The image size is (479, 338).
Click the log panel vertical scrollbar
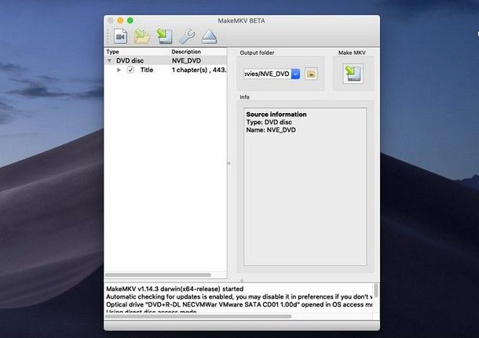[x=376, y=290]
